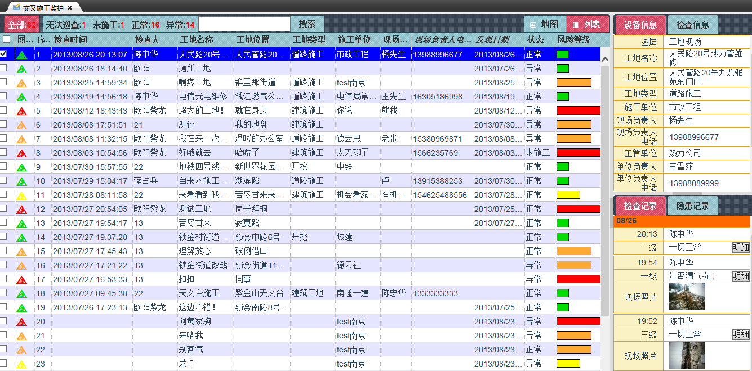Click the red warning icon in row 20
This screenshot has height=371, width=752.
[x=22, y=322]
